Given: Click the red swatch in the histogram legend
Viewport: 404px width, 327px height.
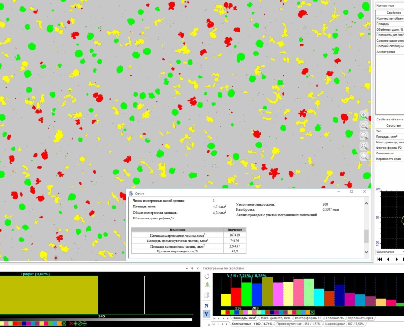Looking at the screenshot, I should [228, 312].
